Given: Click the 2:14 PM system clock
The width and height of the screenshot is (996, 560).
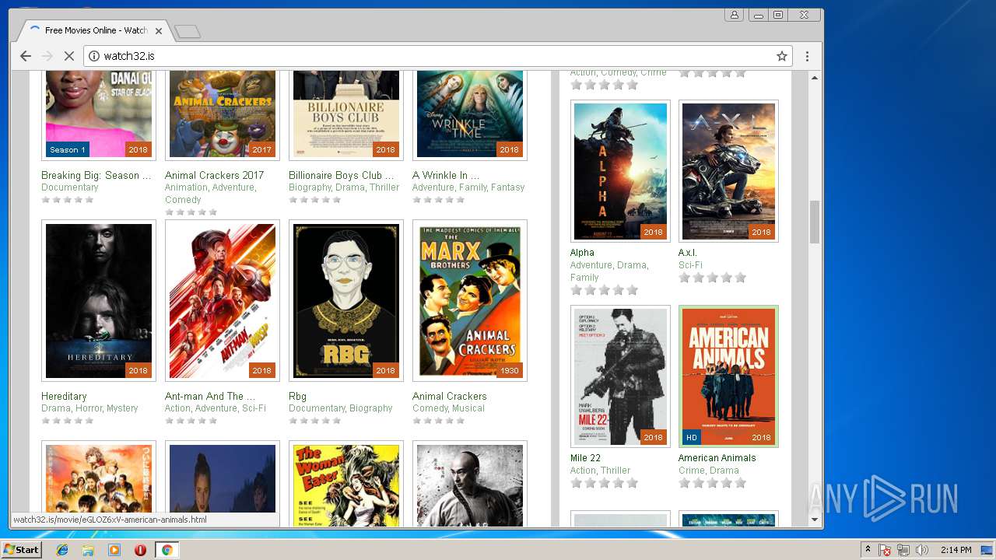Looking at the screenshot, I should coord(956,550).
